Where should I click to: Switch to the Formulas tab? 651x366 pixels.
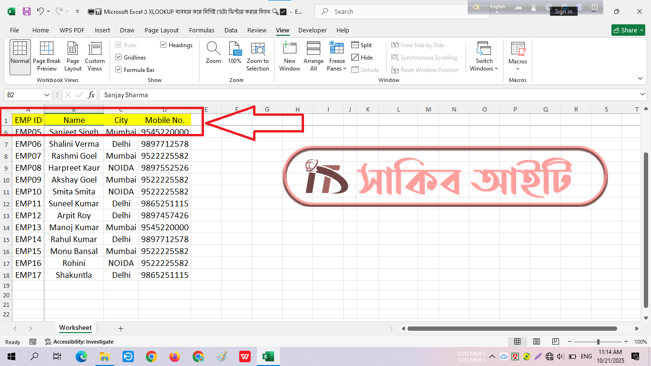[x=202, y=30]
